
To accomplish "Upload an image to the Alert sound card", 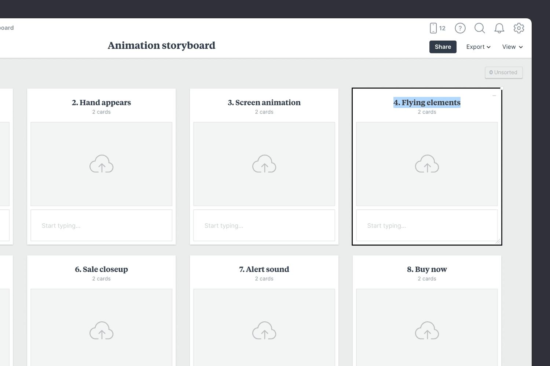I will coord(264,330).
